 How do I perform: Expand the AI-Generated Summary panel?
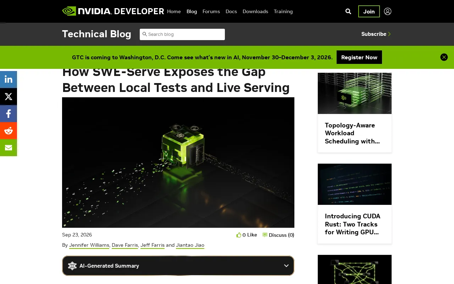pyautogui.click(x=178, y=266)
